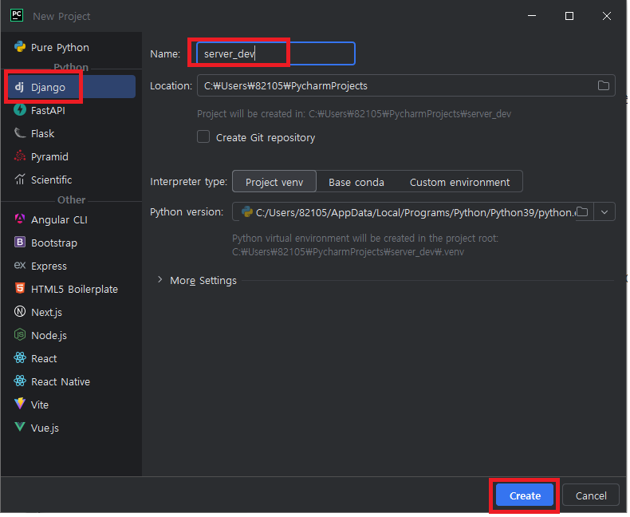Click the Flask horn icon
Image resolution: width=630 pixels, height=517 pixels.
20,133
